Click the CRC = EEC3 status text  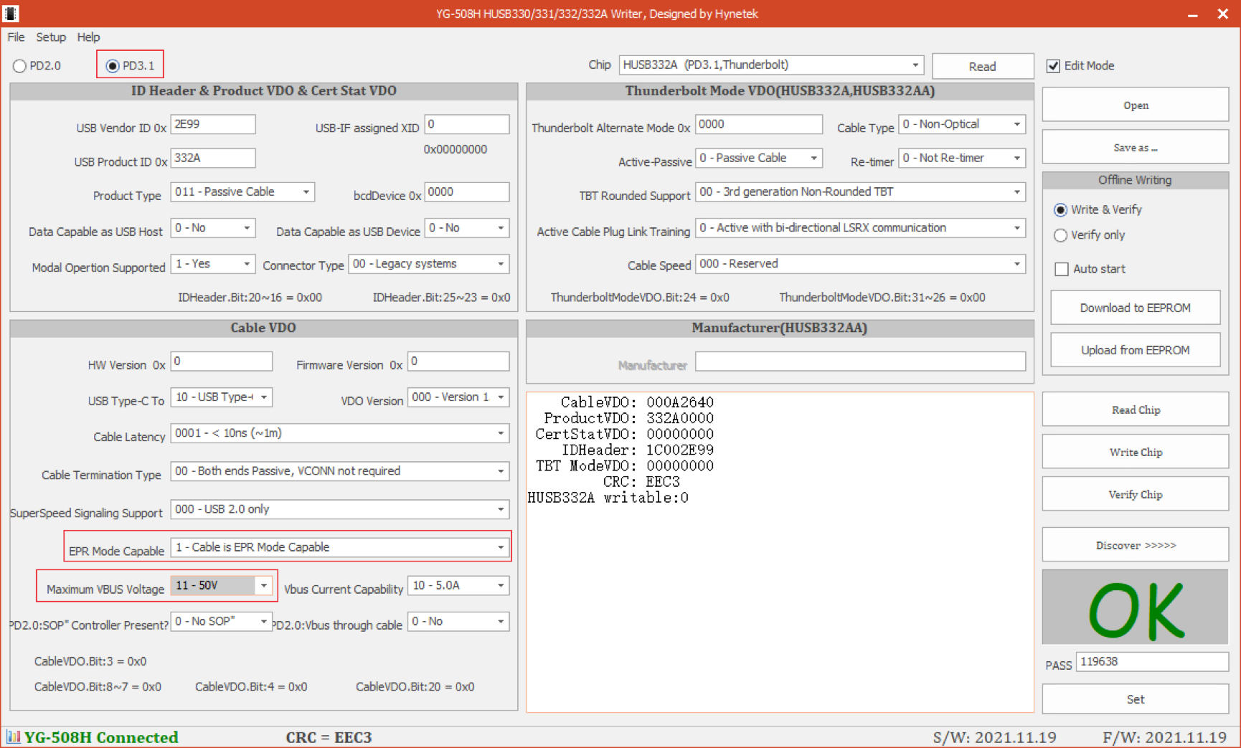click(x=329, y=737)
